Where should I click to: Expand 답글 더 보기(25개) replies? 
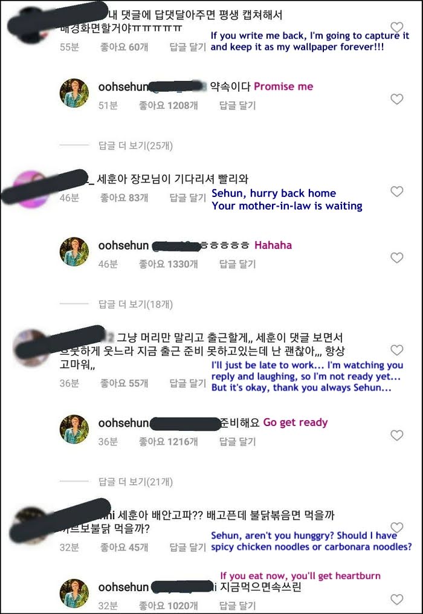(x=135, y=146)
